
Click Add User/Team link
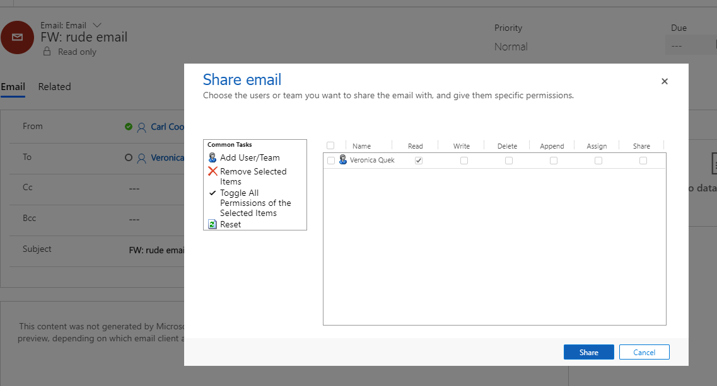click(x=250, y=157)
